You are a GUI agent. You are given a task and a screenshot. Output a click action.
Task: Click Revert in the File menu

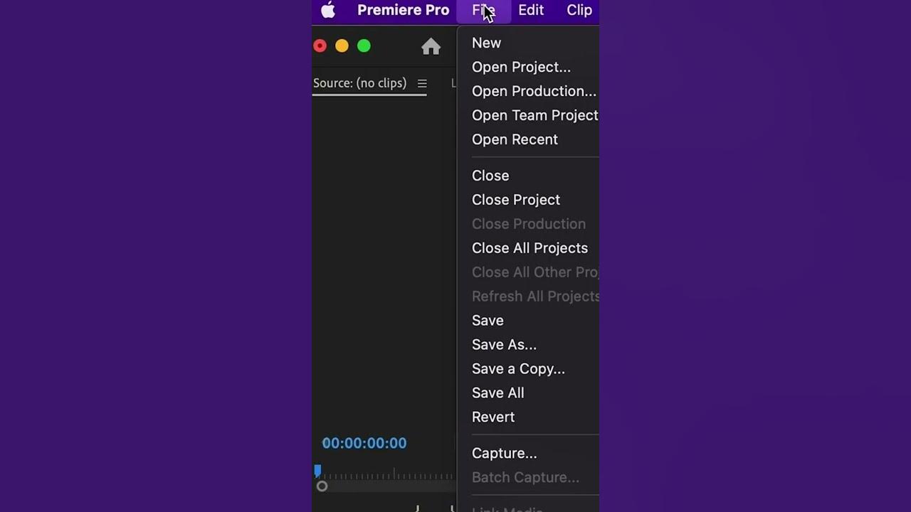click(493, 417)
